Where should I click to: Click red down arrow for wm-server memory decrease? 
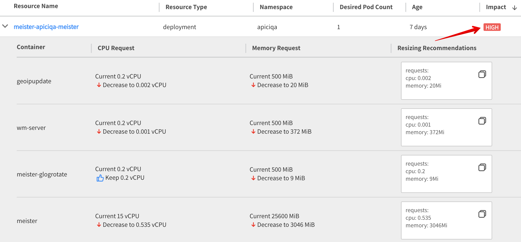[253, 132]
